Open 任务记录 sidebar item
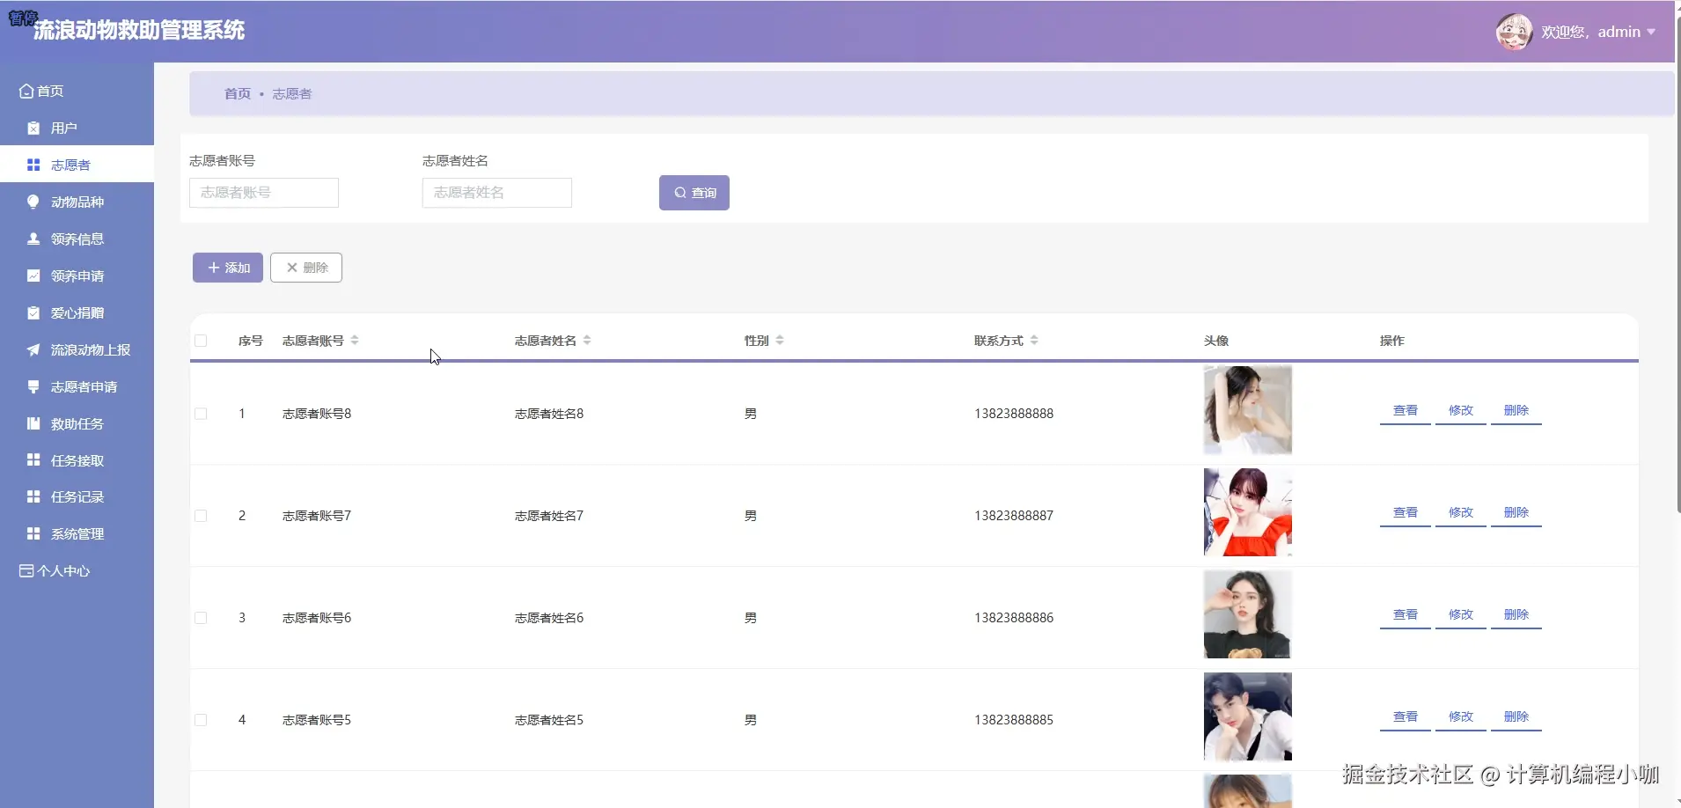The width and height of the screenshot is (1681, 808). (77, 497)
